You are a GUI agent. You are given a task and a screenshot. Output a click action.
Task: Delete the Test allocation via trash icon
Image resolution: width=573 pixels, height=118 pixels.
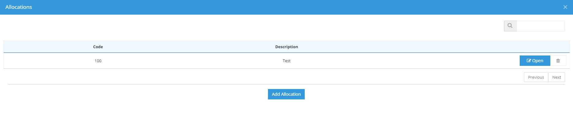(x=558, y=61)
